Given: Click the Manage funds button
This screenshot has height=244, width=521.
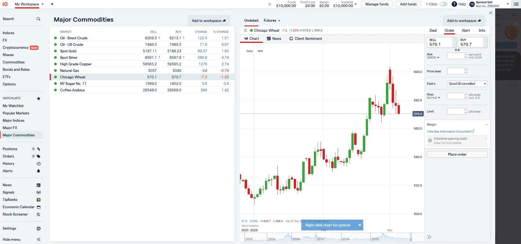Looking at the screenshot, I should (377, 4).
